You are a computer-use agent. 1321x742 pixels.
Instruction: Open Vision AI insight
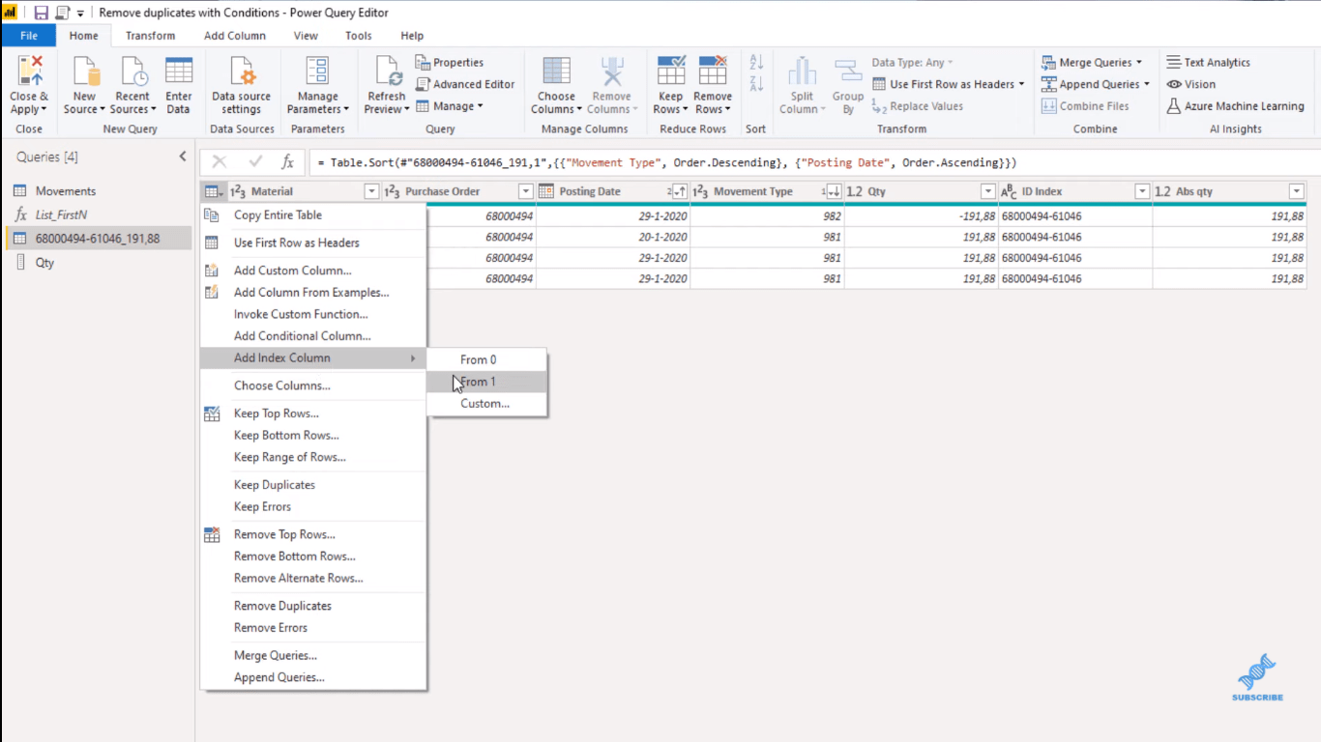(x=1190, y=84)
